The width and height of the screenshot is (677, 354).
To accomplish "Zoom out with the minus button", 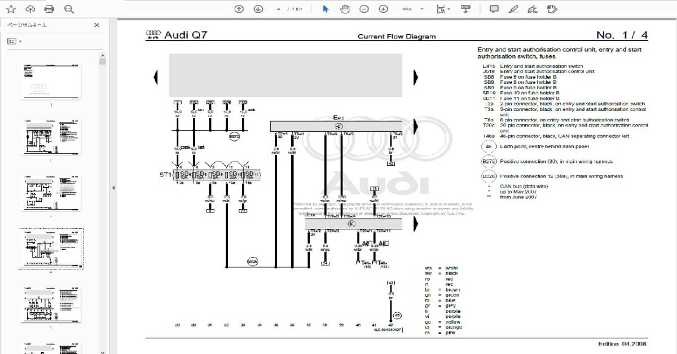I will tap(364, 9).
